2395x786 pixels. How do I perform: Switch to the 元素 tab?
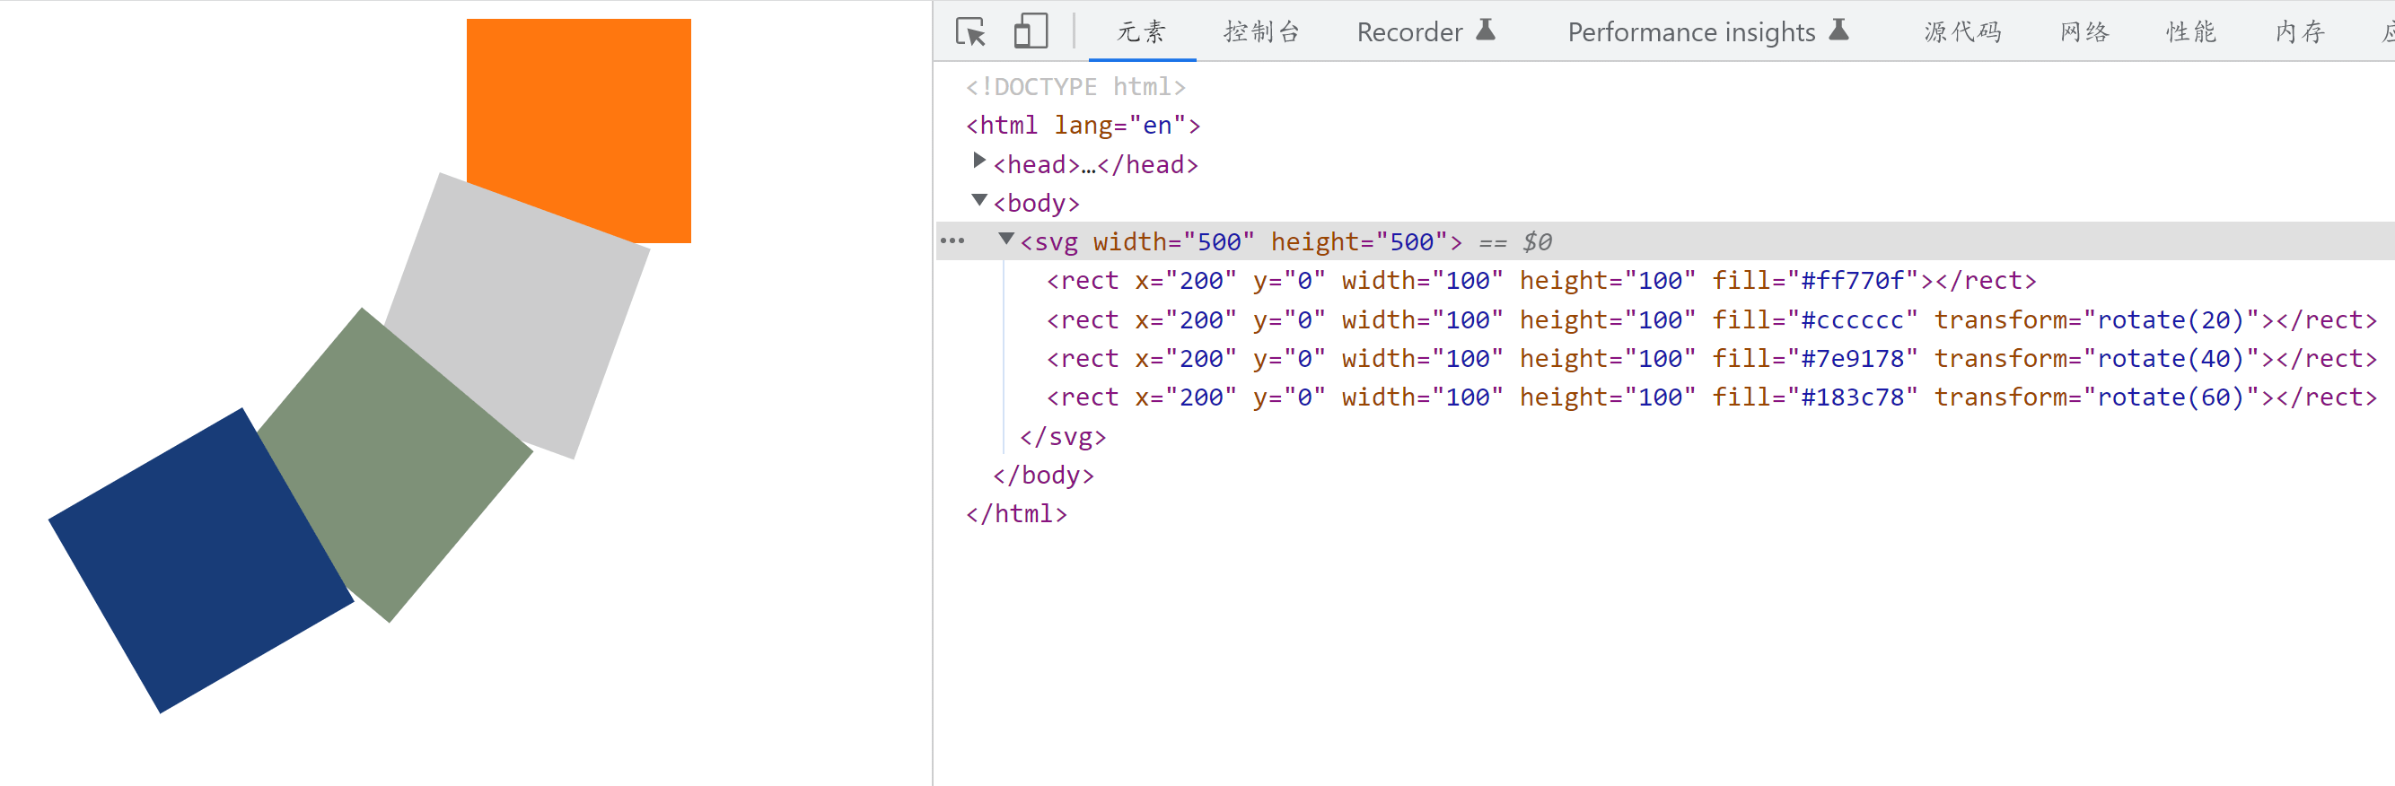click(x=1141, y=32)
